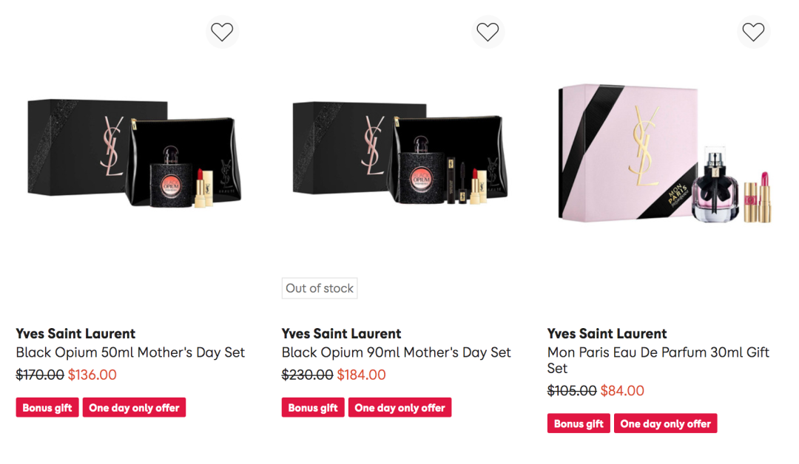Tap heart icon on Mon Paris set

pos(753,32)
